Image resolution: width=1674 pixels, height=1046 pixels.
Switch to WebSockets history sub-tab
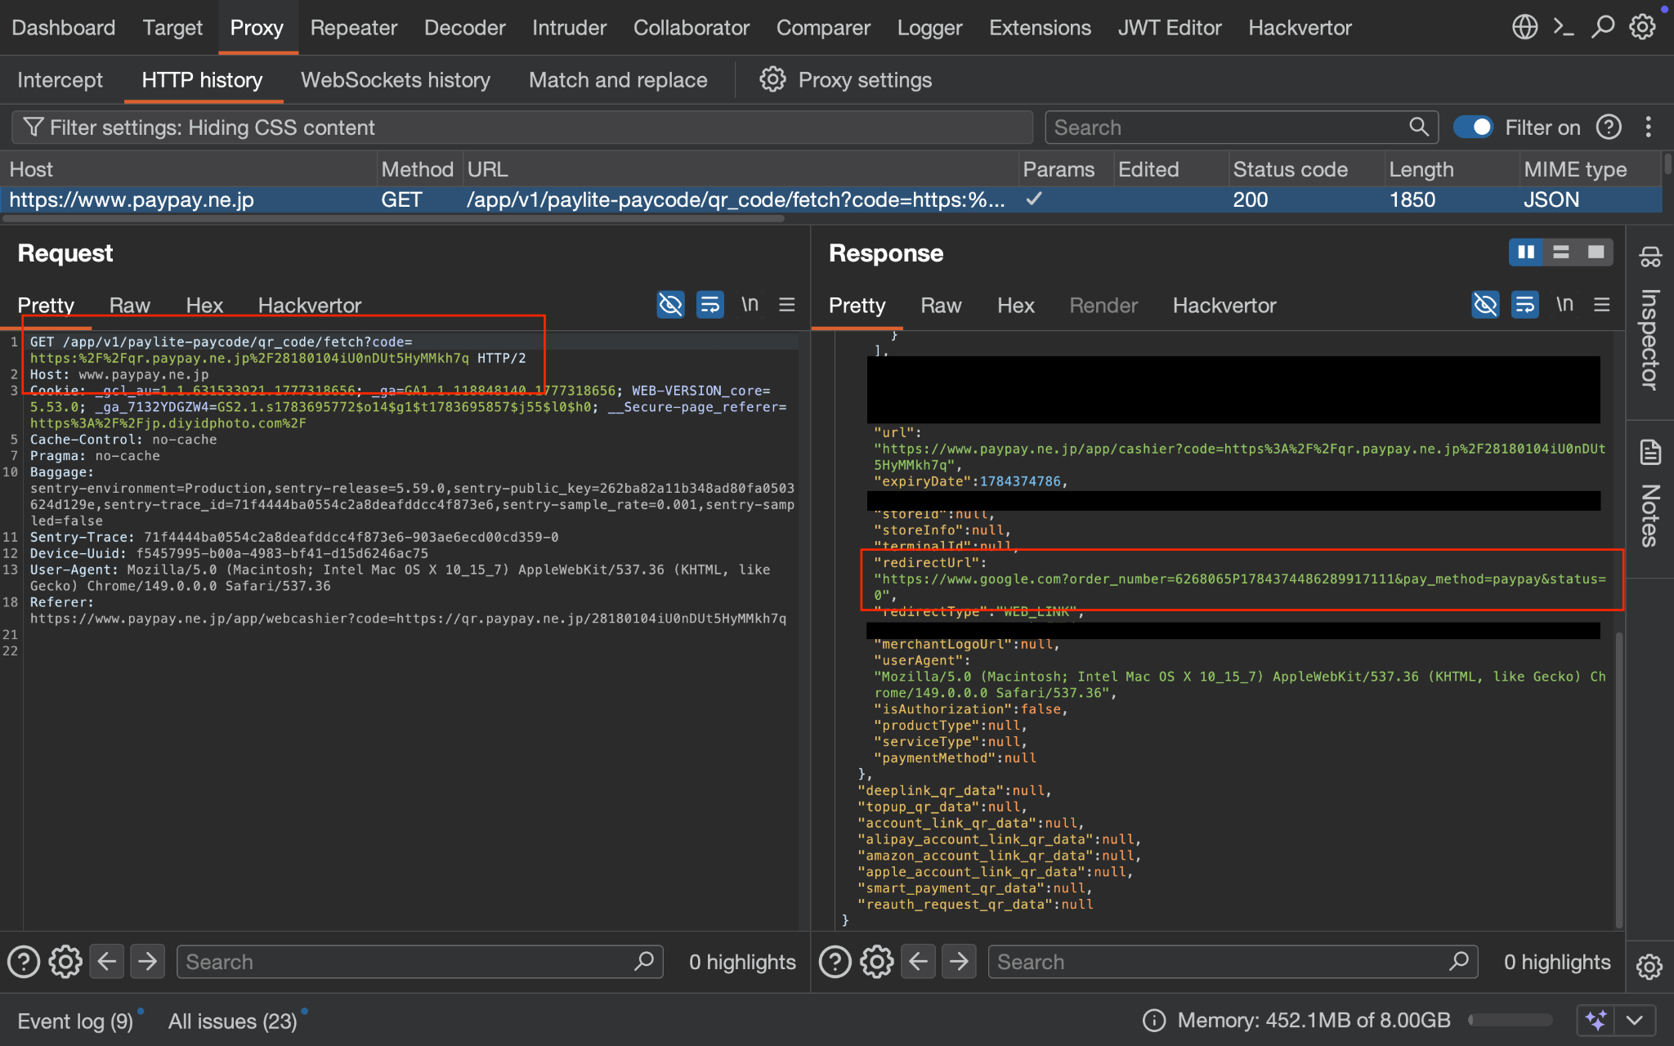pos(396,80)
